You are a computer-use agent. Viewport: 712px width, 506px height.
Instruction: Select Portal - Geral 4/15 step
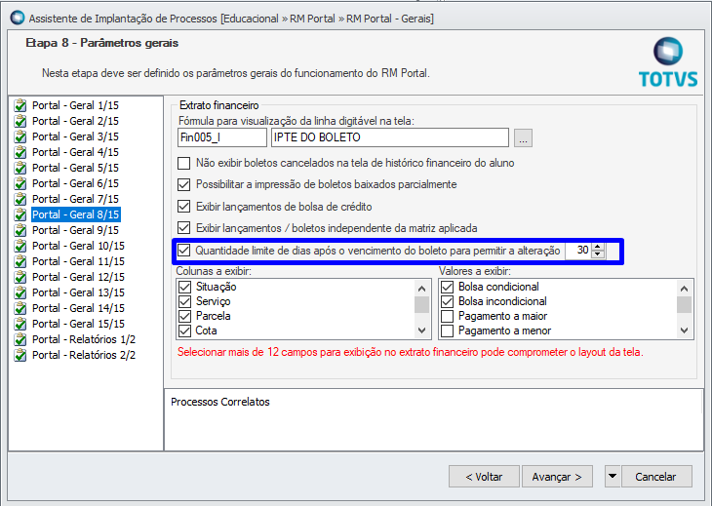point(75,152)
